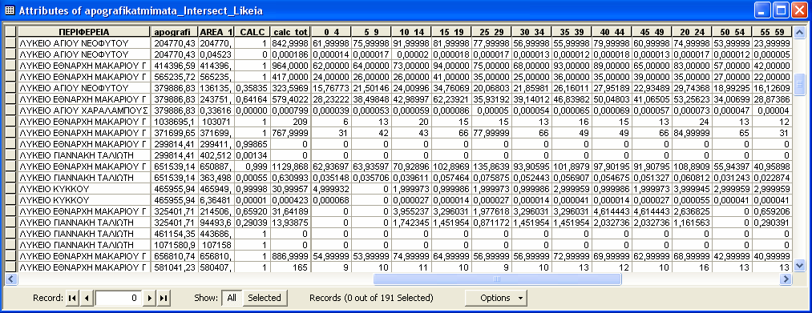Click horizontal scrollbar right arrow
812x313 pixels.
[x=786, y=279]
